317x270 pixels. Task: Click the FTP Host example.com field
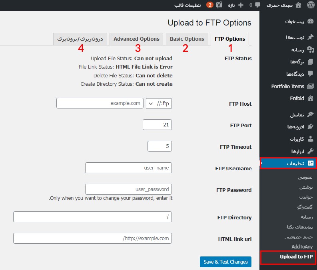(x=100, y=103)
